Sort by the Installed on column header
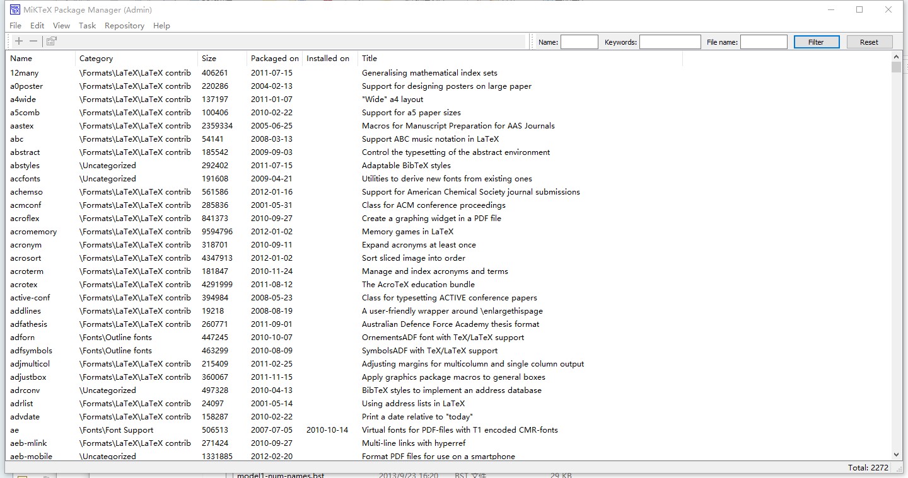The height and width of the screenshot is (478, 908). (330, 59)
